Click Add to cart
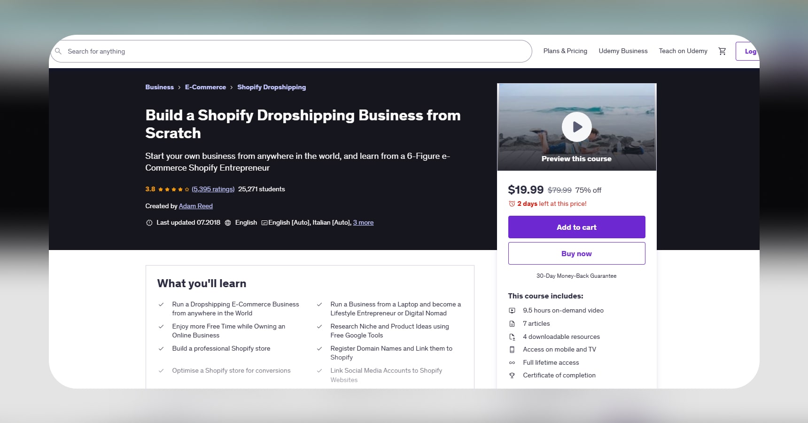 click(x=577, y=227)
